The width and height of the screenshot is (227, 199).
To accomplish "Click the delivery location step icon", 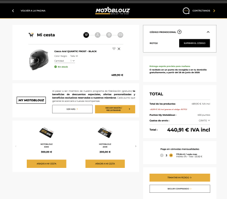I will click(x=109, y=35).
